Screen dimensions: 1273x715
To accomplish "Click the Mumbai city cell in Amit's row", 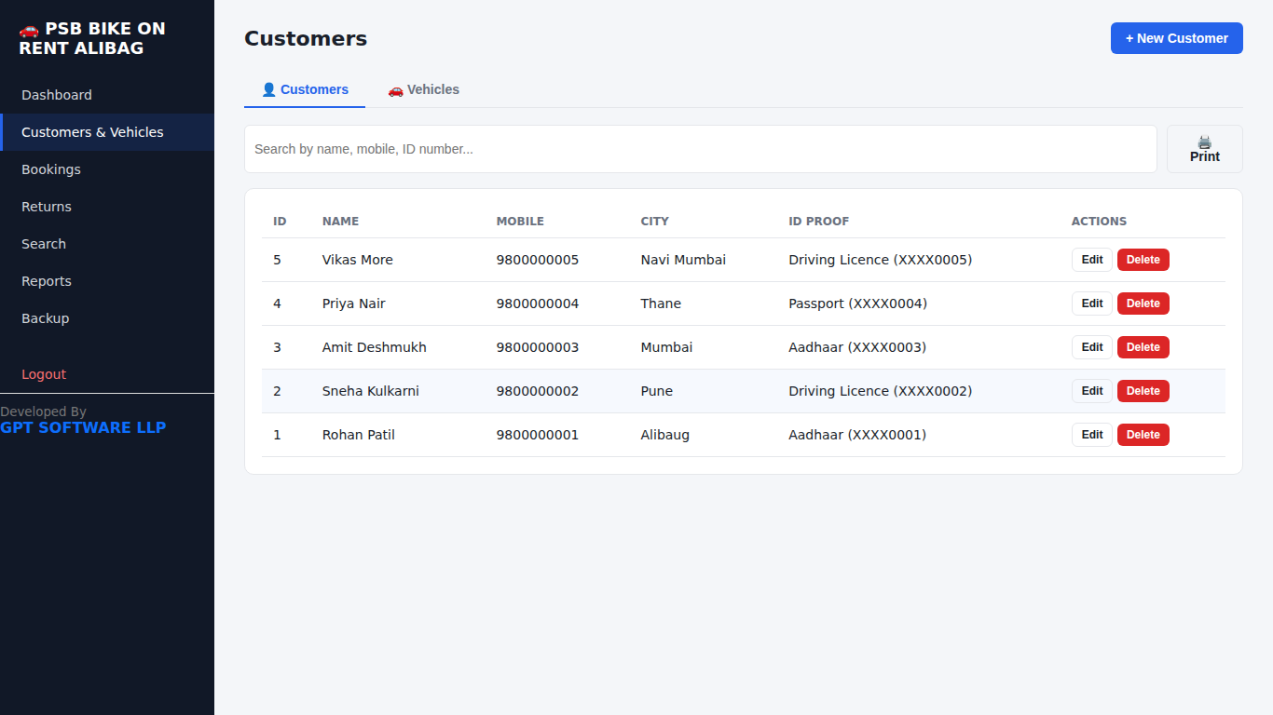I will pyautogui.click(x=666, y=347).
